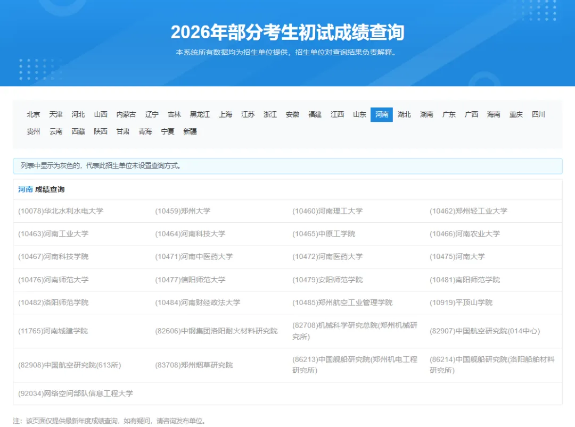575x427 pixels.
Task: Click (82606)中钢集团洛阳耐火材料研究院 entry
Action: pos(216,331)
